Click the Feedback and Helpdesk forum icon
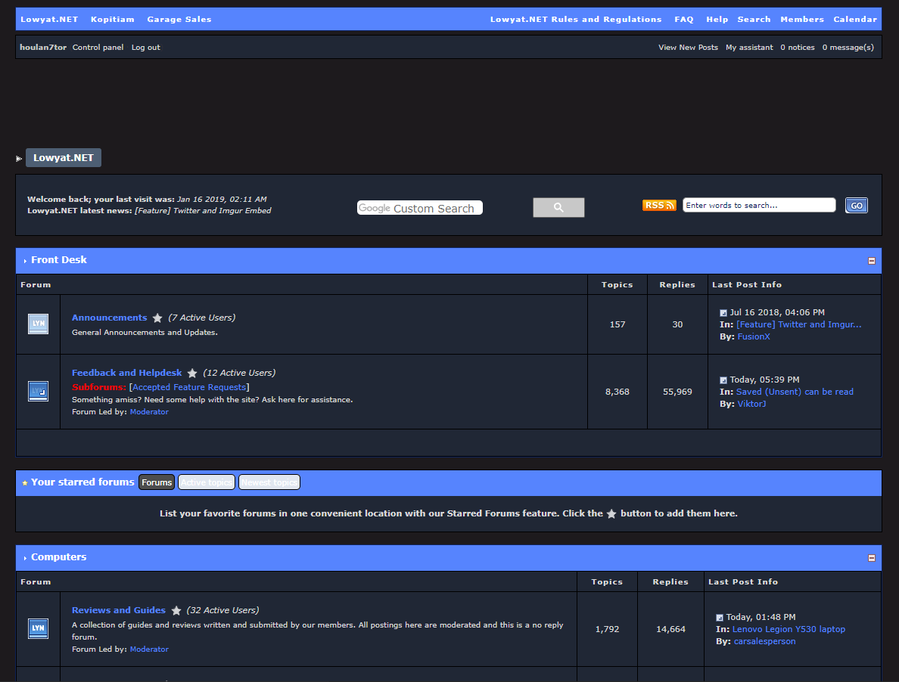Screen dimensions: 899x682 [x=39, y=391]
